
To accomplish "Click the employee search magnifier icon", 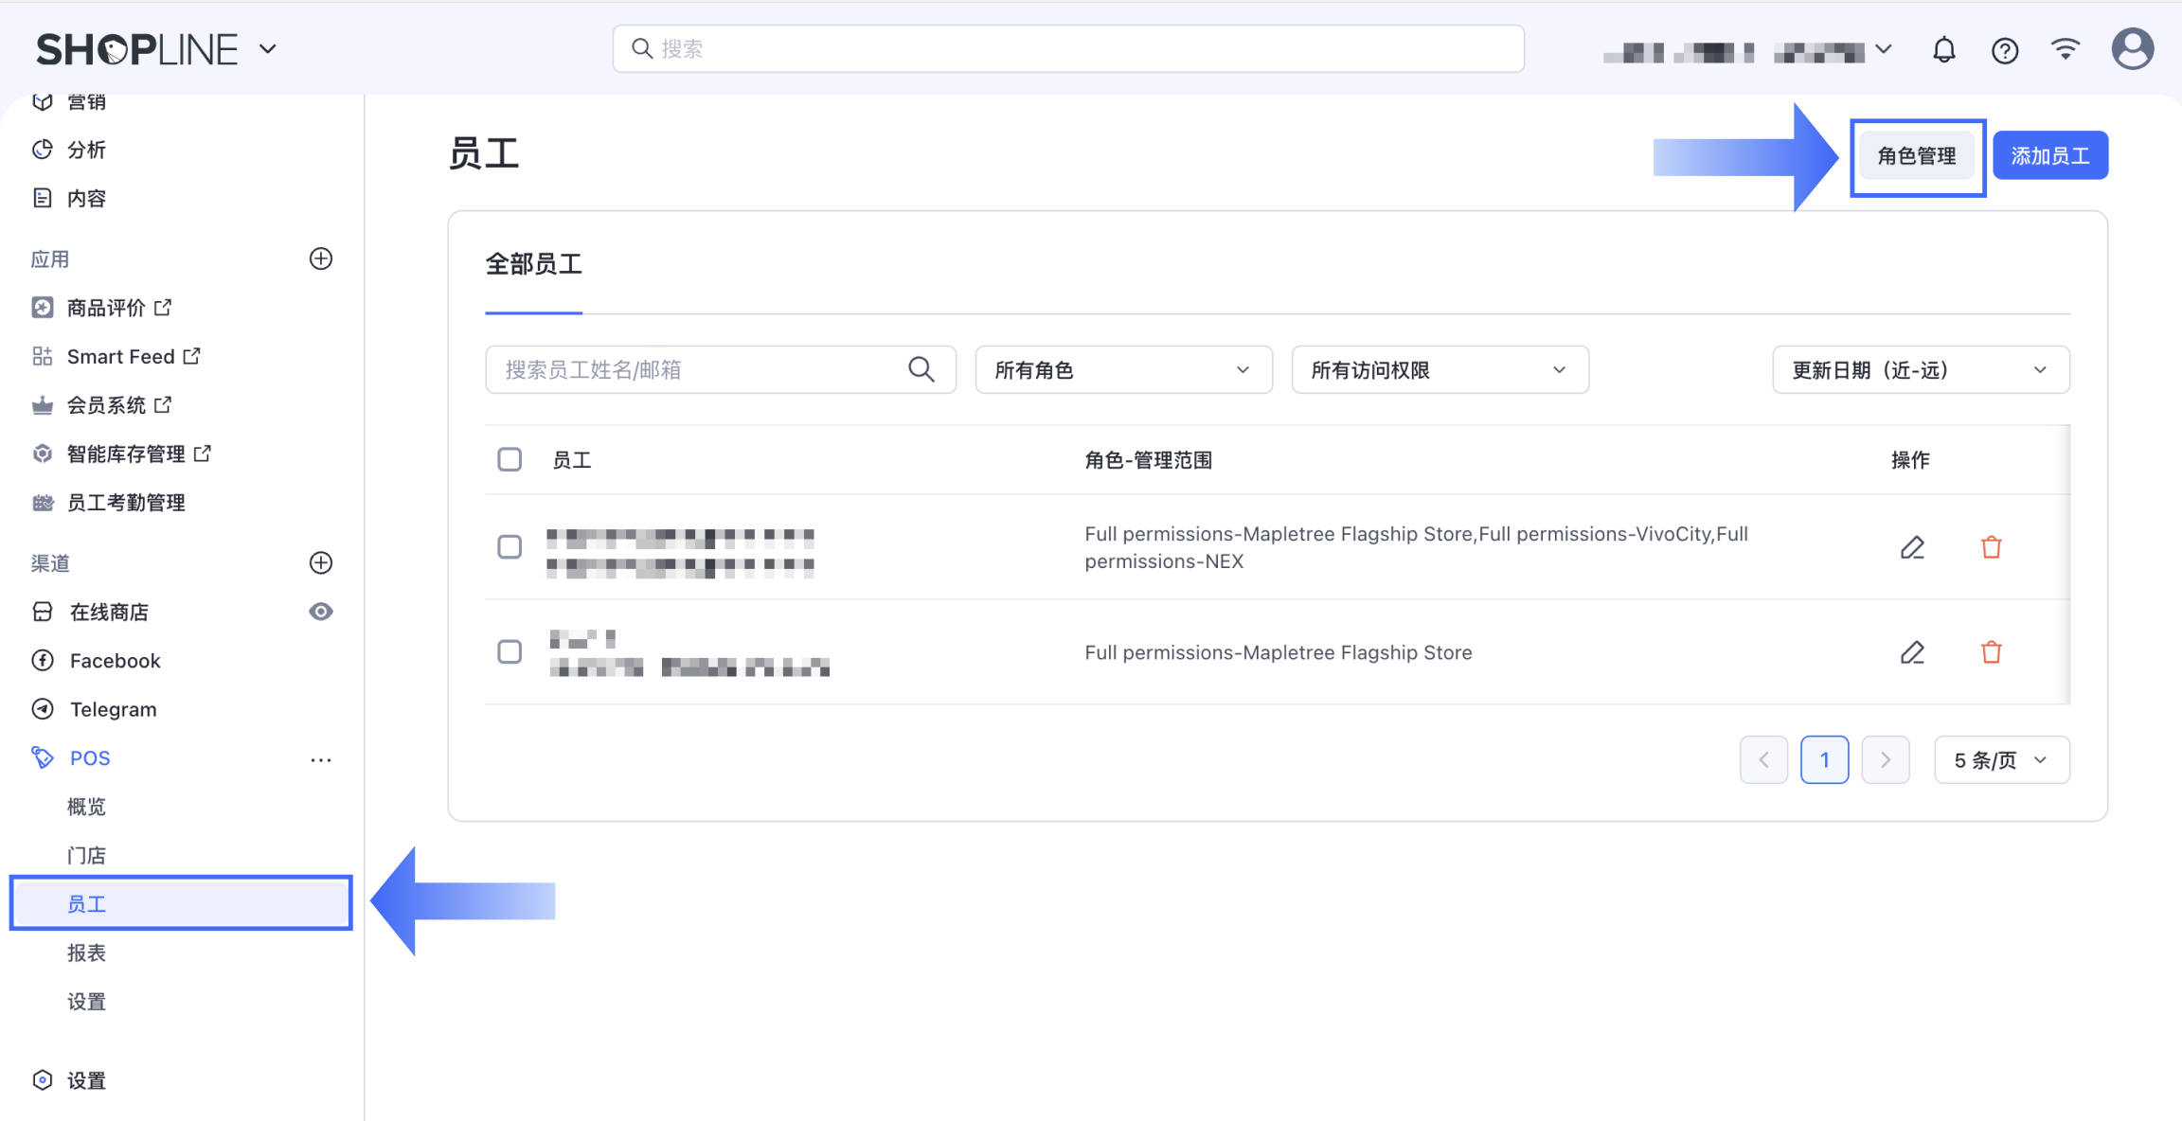I will click(x=921, y=369).
